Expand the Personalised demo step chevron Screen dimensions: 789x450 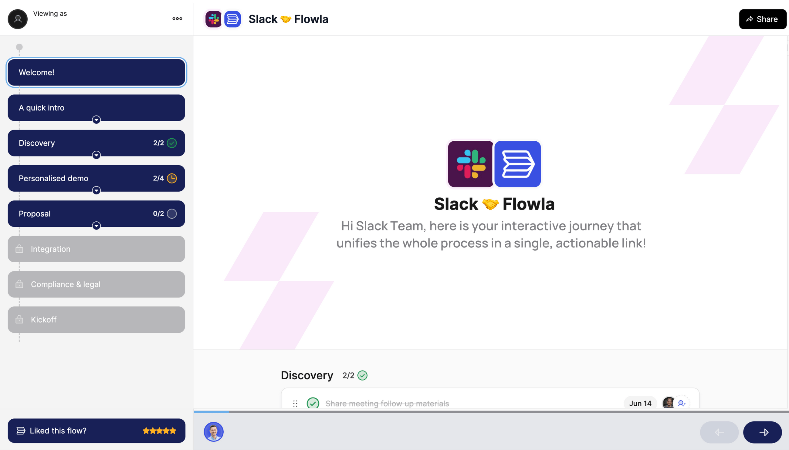tap(96, 190)
